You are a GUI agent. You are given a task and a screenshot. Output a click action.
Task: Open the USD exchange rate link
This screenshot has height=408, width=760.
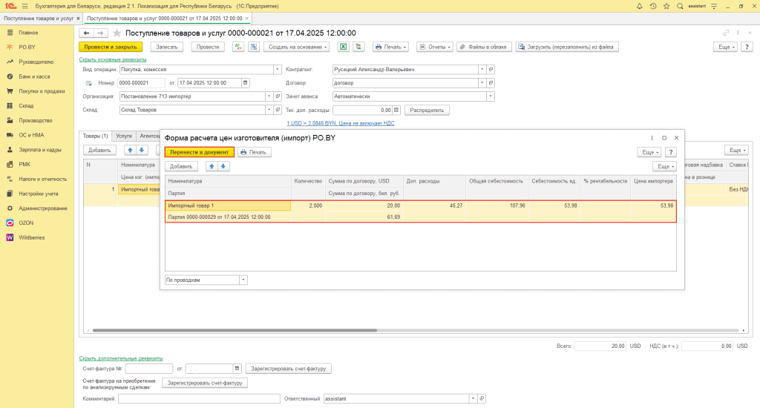[340, 124]
